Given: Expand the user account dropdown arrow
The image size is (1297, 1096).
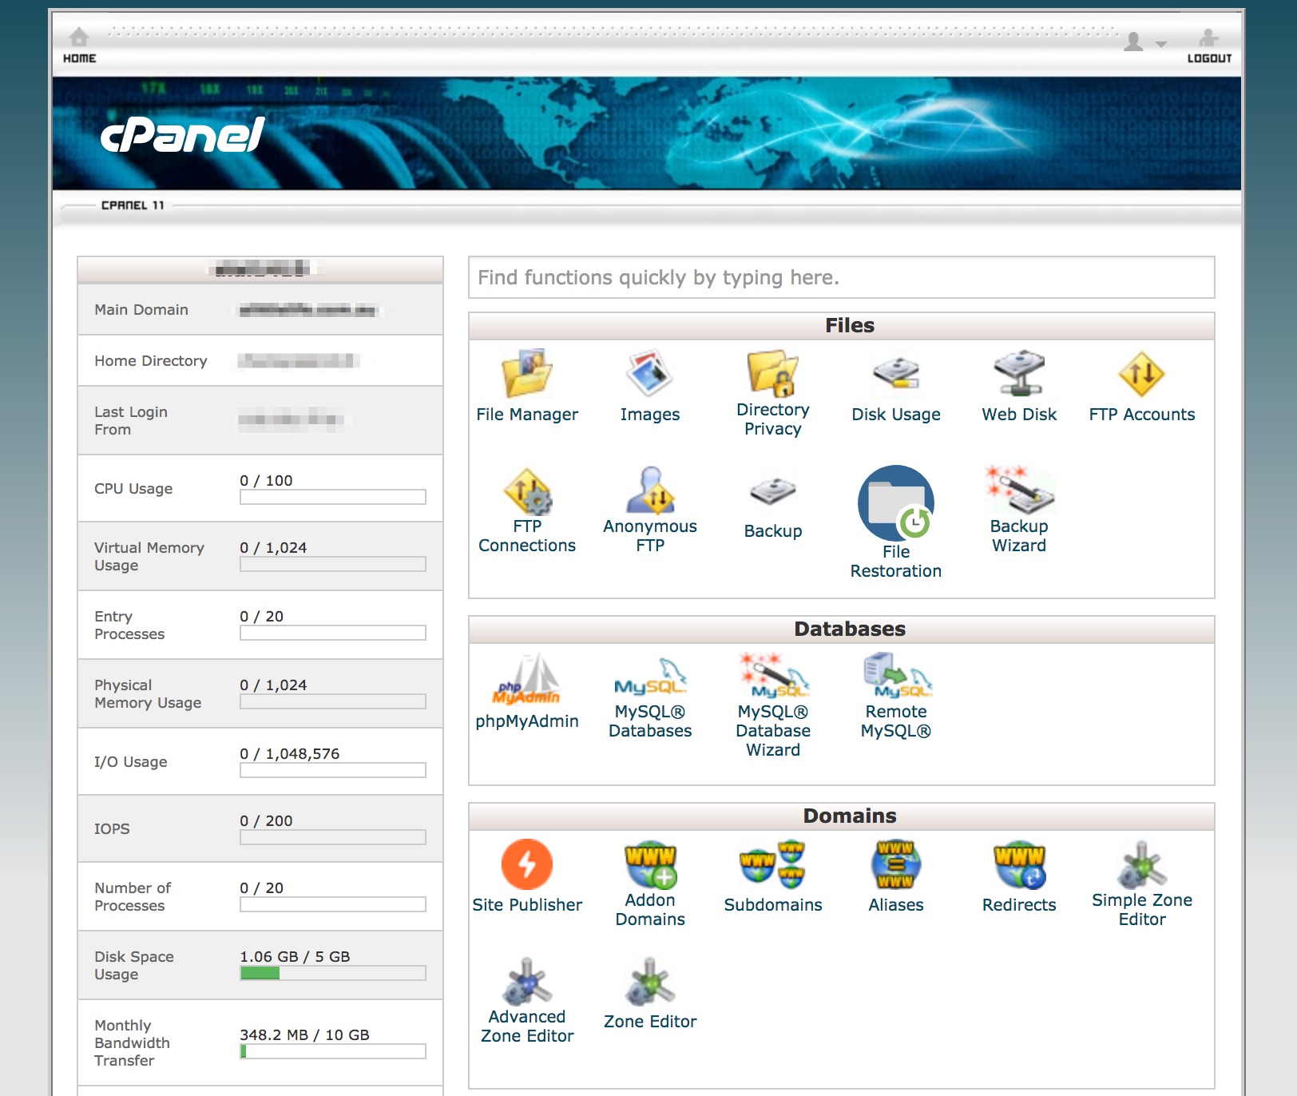Looking at the screenshot, I should point(1161,45).
